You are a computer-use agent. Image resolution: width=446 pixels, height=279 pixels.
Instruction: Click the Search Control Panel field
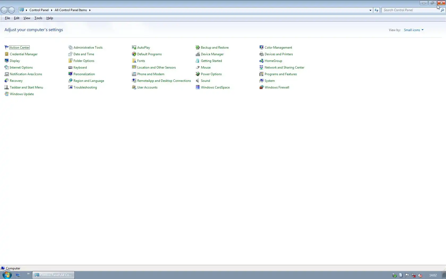[x=410, y=10]
